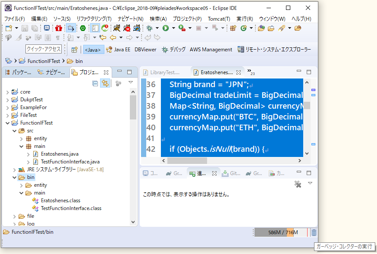The height and width of the screenshot is (254, 377).
Task: Select TestFunctionInterface.java in the tree
Action: (x=70, y=162)
